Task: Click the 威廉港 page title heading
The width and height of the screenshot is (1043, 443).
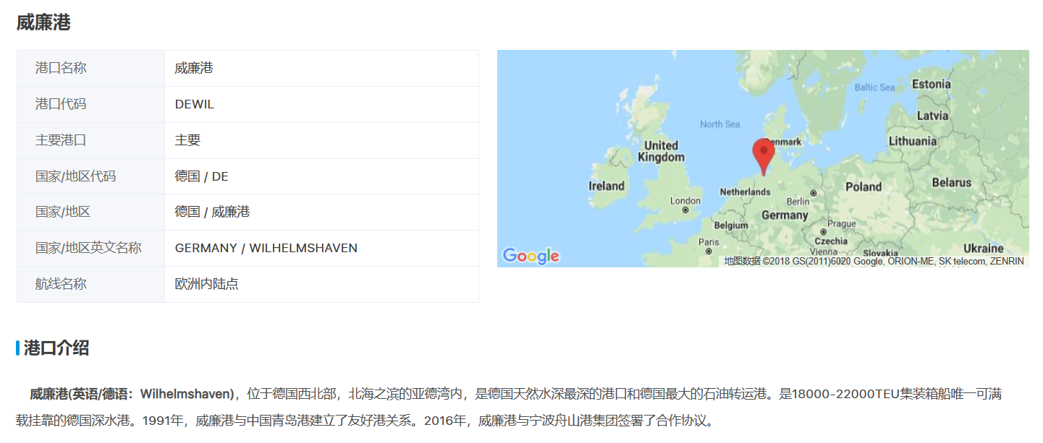Action: pyautogui.click(x=43, y=22)
